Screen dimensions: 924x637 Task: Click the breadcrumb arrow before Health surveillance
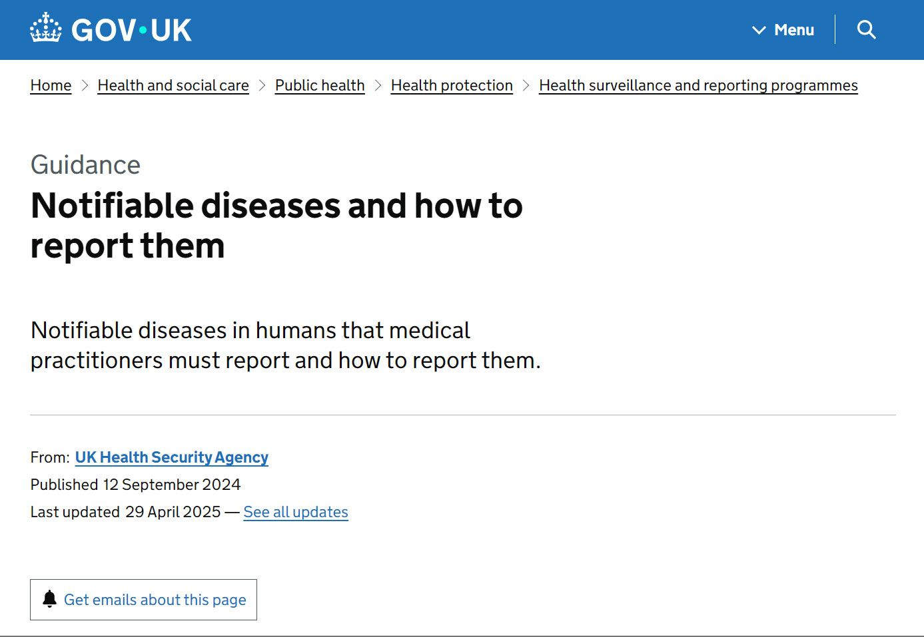526,86
